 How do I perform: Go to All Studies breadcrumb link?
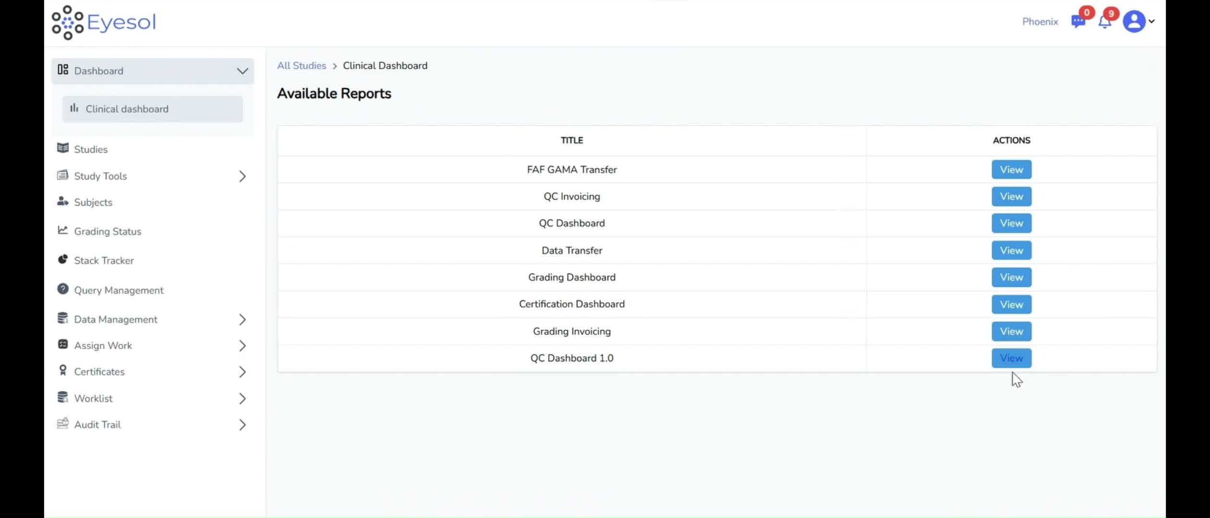click(x=302, y=66)
